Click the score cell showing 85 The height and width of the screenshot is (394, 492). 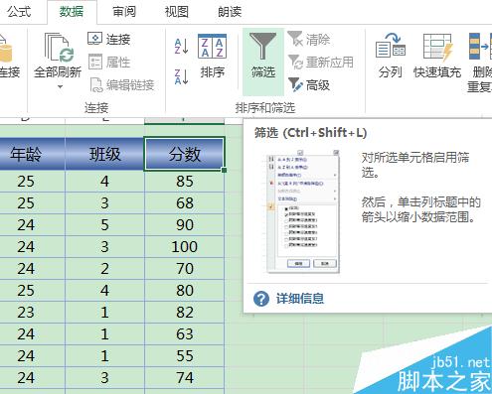[185, 182]
